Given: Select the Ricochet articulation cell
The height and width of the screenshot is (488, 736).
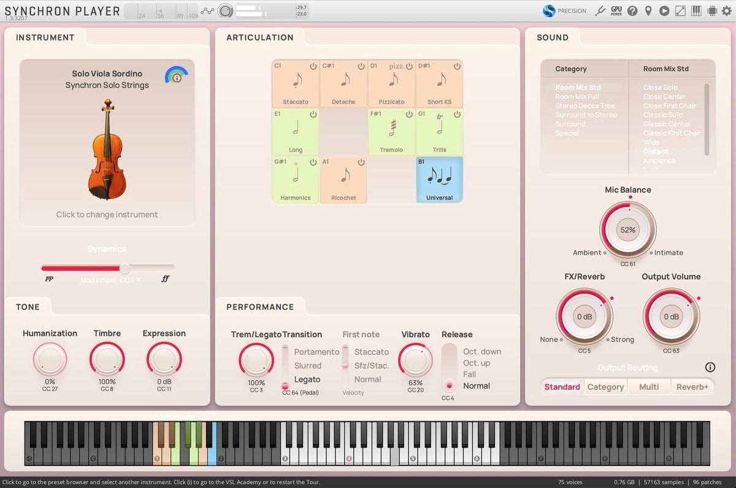Looking at the screenshot, I should coord(343,179).
